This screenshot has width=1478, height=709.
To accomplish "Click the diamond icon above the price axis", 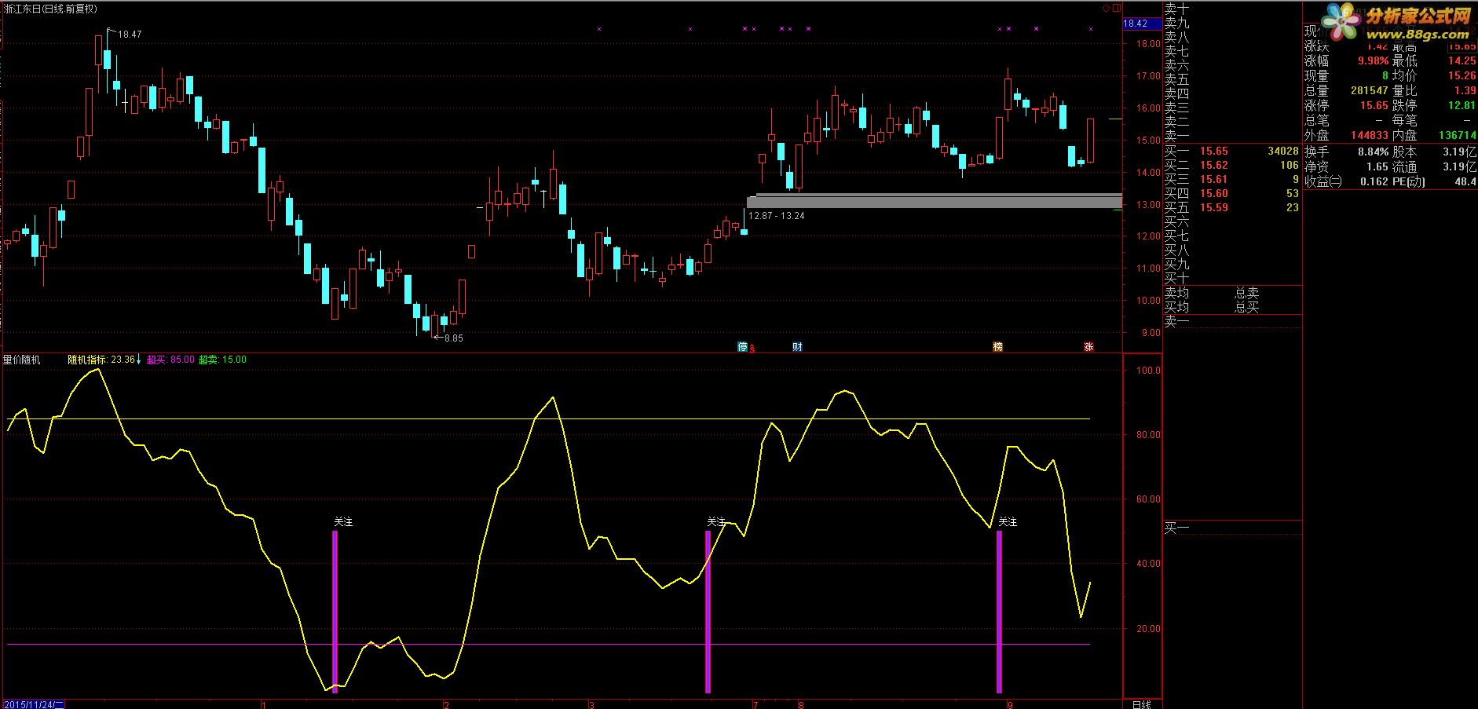I will (1107, 9).
